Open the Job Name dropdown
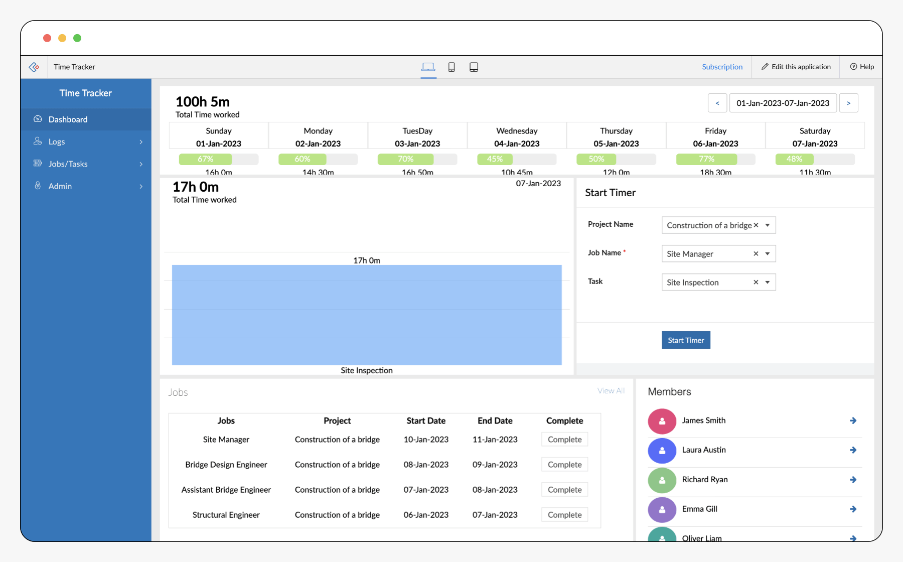Image resolution: width=903 pixels, height=562 pixels. pos(768,254)
